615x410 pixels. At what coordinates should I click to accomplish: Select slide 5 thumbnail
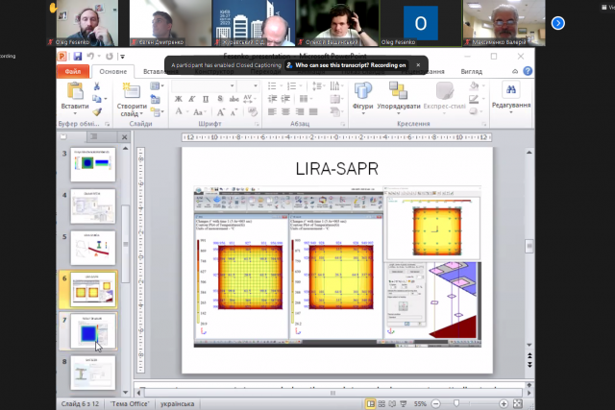tap(93, 248)
